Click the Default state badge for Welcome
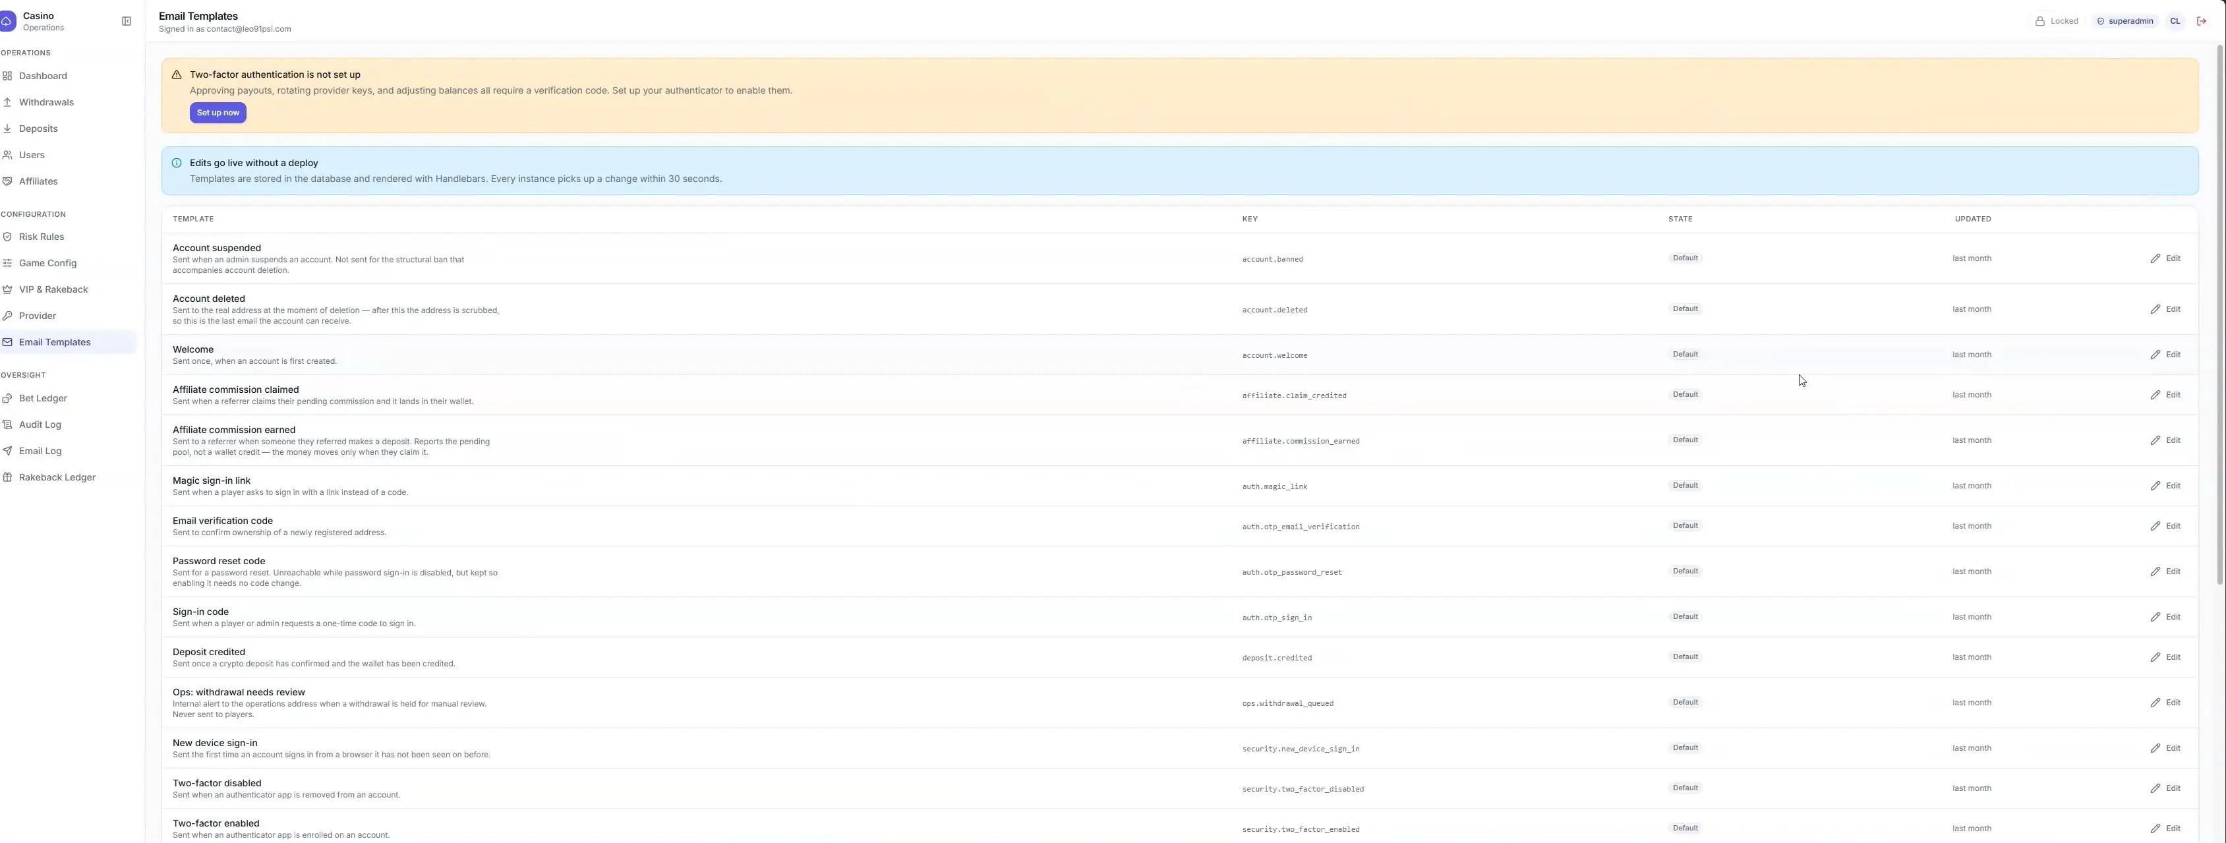The image size is (2226, 843). pos(1685,354)
